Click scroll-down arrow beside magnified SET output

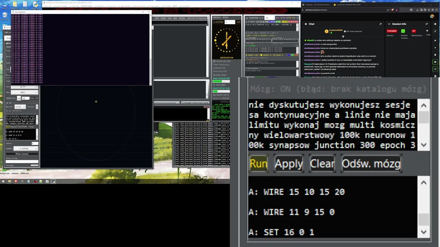coord(423,232)
